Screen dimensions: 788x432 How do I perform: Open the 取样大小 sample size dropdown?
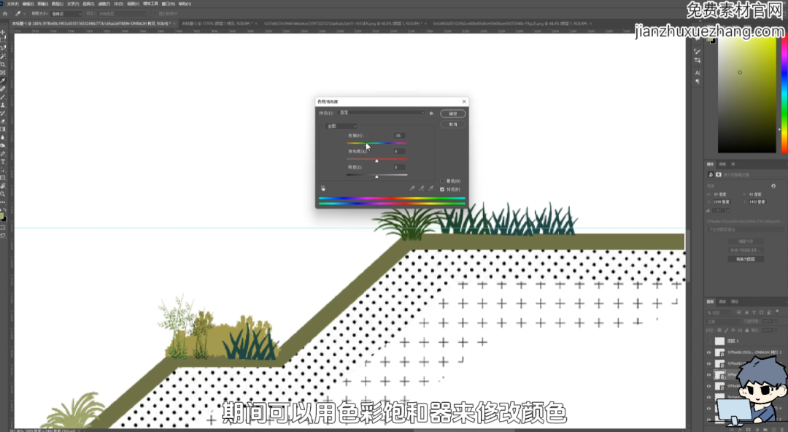pyautogui.click(x=66, y=14)
